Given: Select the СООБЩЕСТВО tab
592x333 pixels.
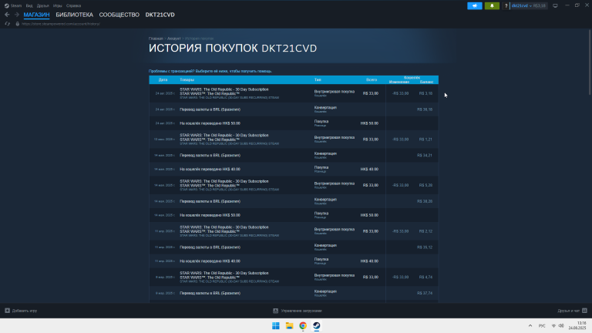Looking at the screenshot, I should pyautogui.click(x=119, y=15).
